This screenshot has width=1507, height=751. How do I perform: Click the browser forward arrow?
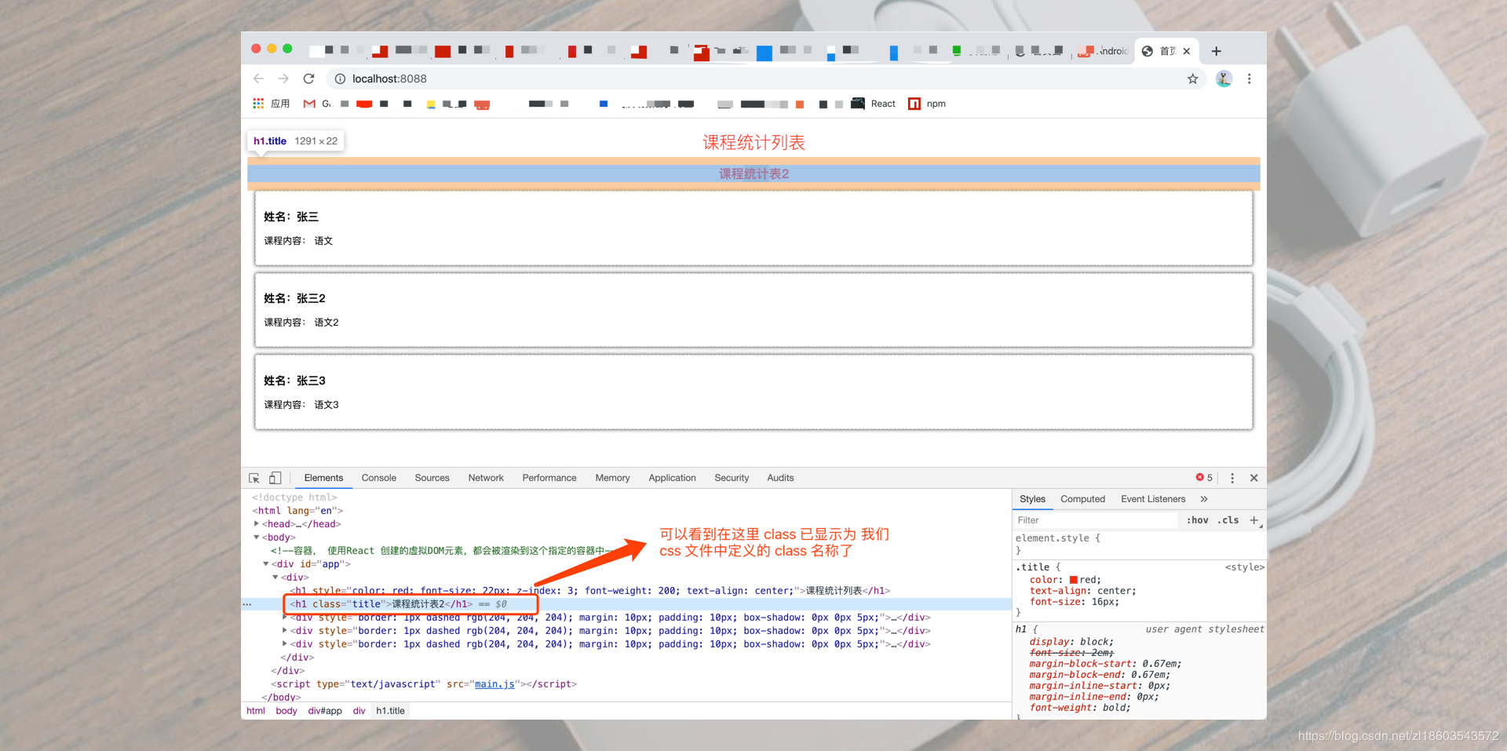[x=283, y=78]
